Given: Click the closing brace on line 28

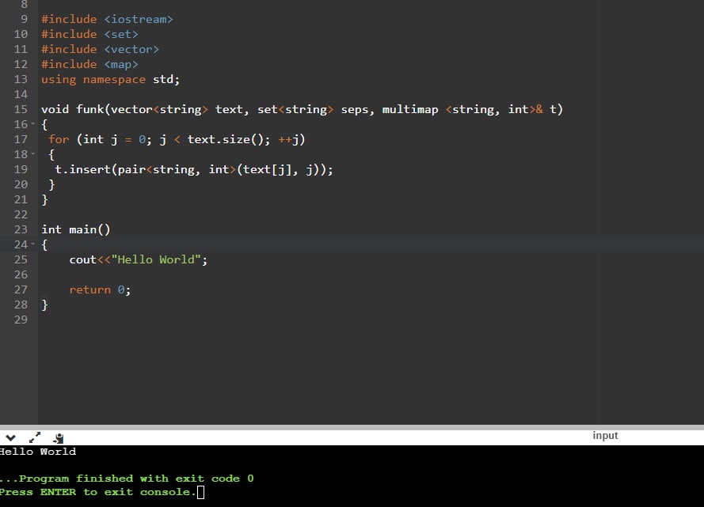Looking at the screenshot, I should pyautogui.click(x=44, y=305).
